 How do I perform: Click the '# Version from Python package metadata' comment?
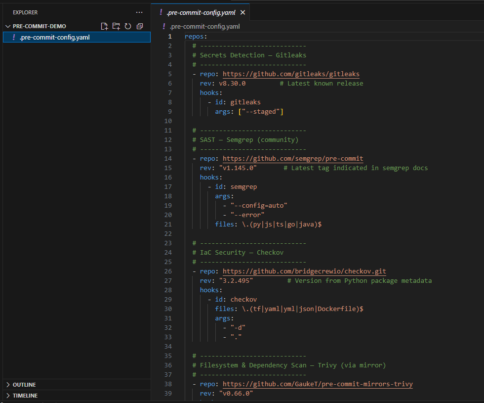point(360,281)
